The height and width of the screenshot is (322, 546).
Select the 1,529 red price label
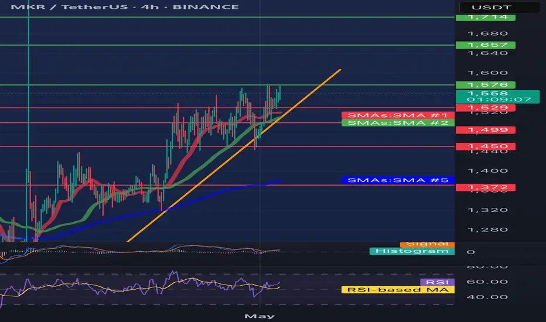pos(486,108)
